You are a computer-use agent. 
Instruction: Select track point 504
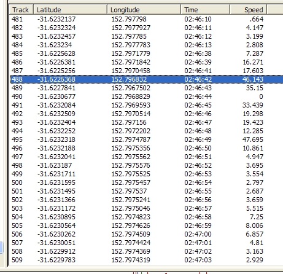click(147, 217)
